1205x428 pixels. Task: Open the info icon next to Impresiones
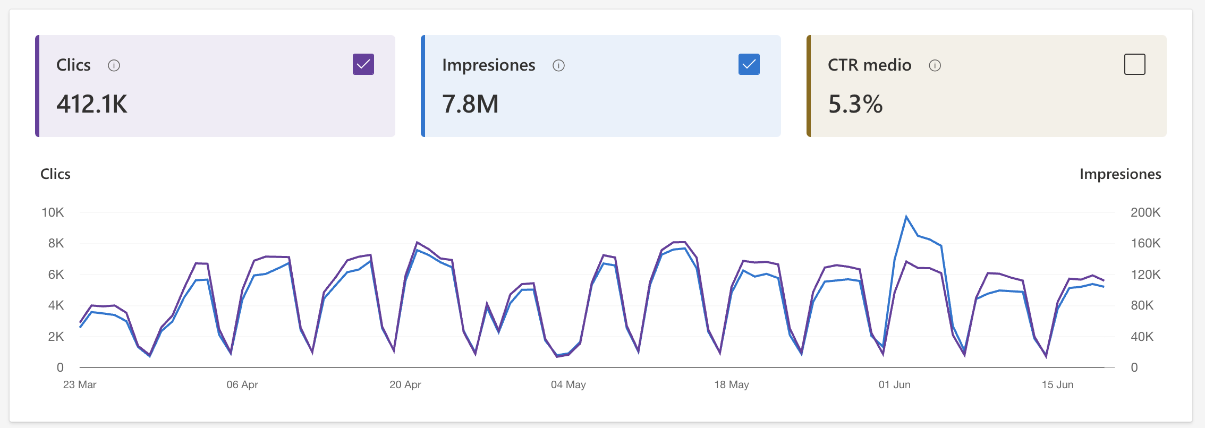tap(558, 65)
